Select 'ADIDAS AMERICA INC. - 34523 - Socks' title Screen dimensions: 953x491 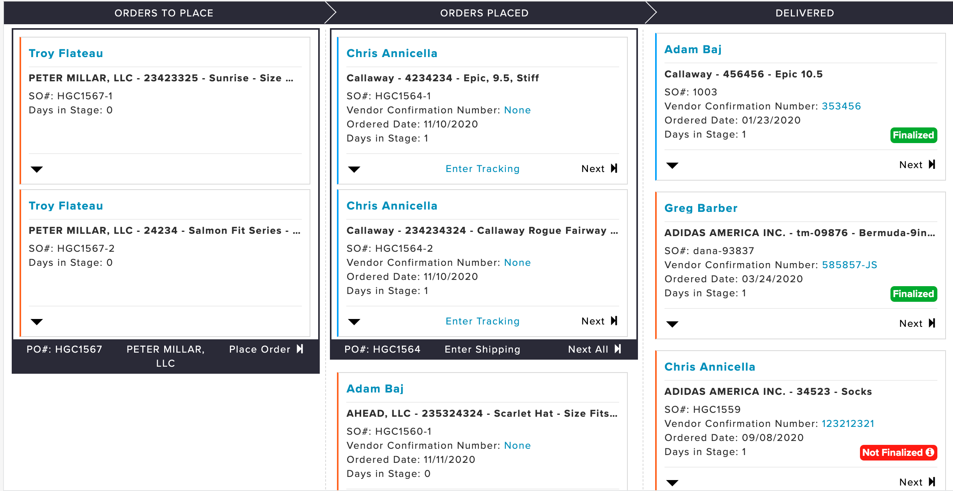[x=768, y=391]
